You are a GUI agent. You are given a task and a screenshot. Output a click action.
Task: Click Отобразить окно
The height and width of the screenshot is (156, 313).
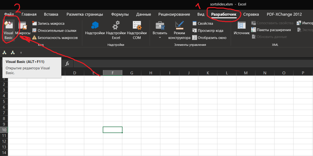point(209,38)
